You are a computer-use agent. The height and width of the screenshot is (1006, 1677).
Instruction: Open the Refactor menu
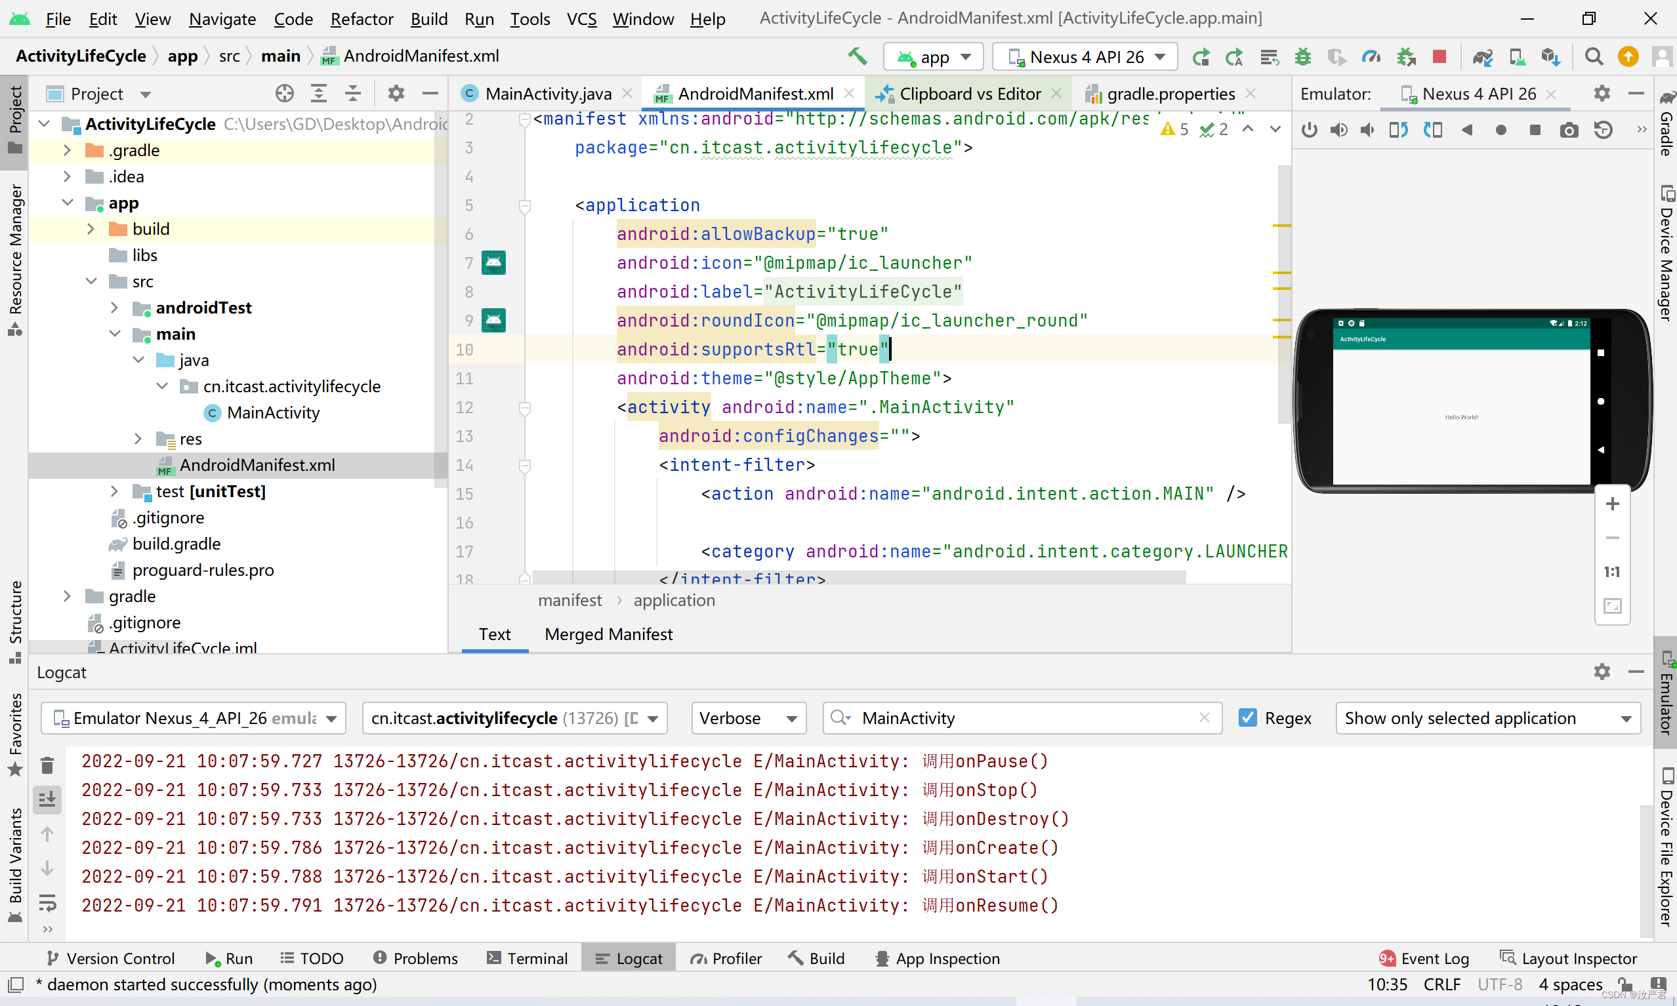point(362,19)
